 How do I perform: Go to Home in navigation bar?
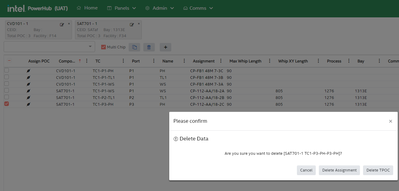pos(87,8)
